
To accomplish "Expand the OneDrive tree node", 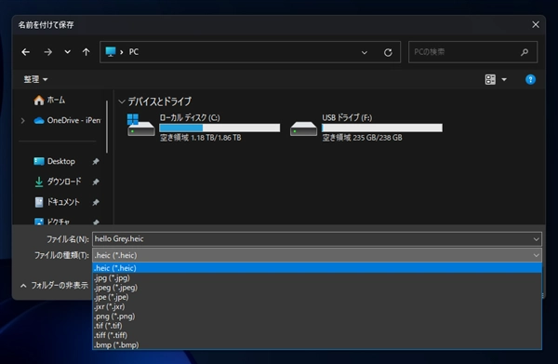I will click(22, 121).
